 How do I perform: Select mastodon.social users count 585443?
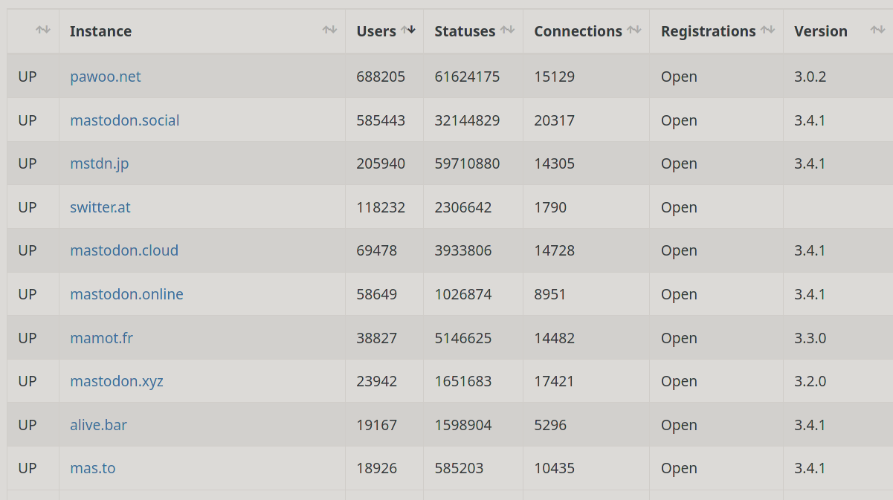pos(381,120)
